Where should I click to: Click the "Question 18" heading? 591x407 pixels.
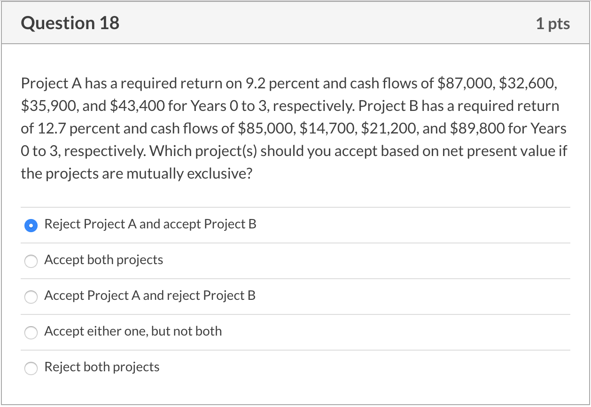pos(70,22)
